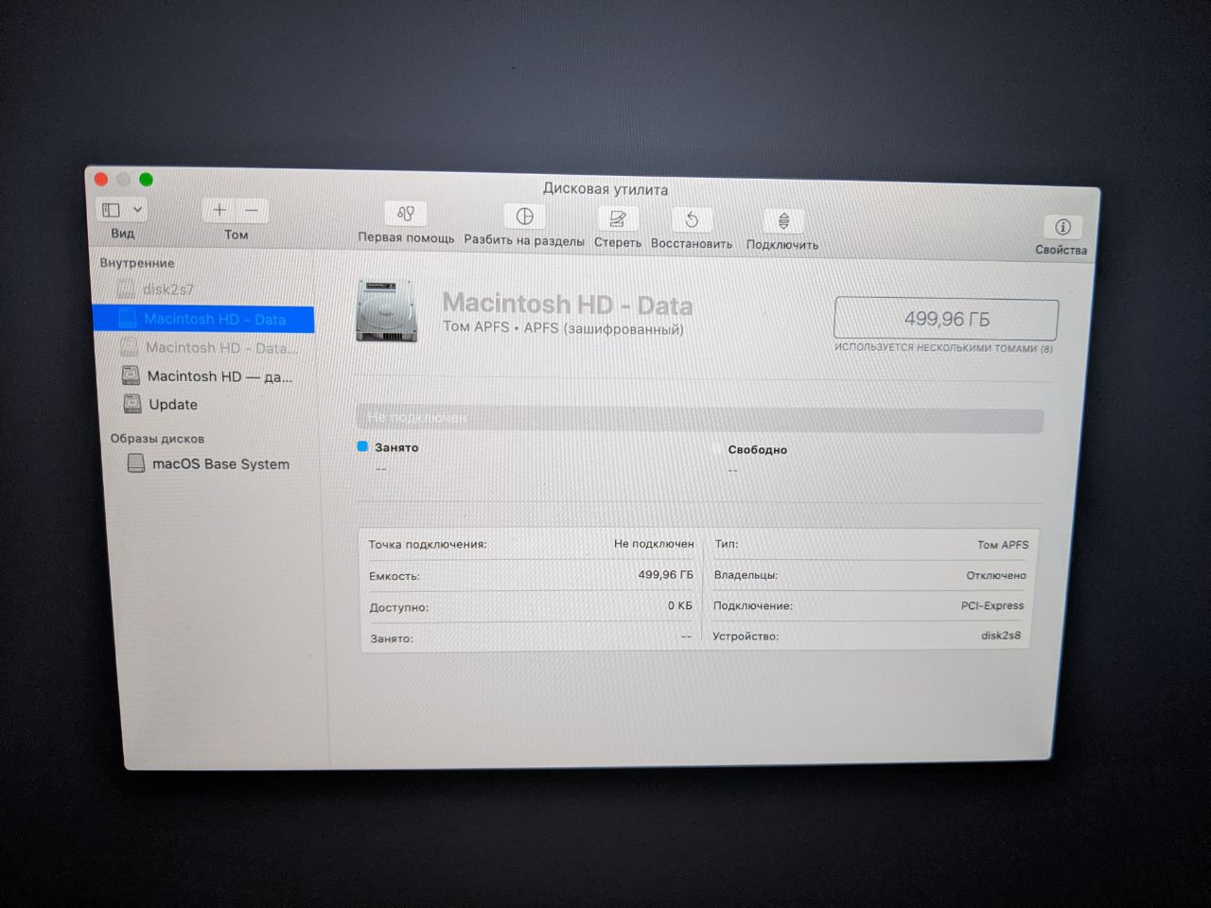Click the 'Не подключен' usage bar
1211x908 pixels.
point(699,419)
